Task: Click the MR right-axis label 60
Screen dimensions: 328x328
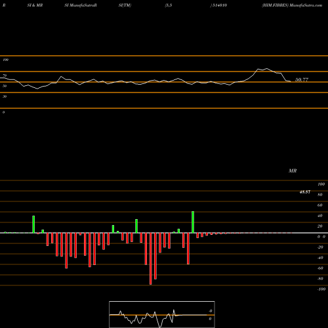Action: click(x=320, y=205)
